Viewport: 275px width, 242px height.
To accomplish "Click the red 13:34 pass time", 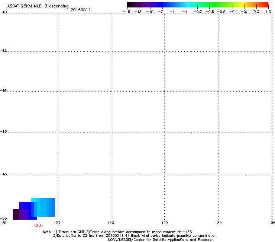I will tap(39, 226).
